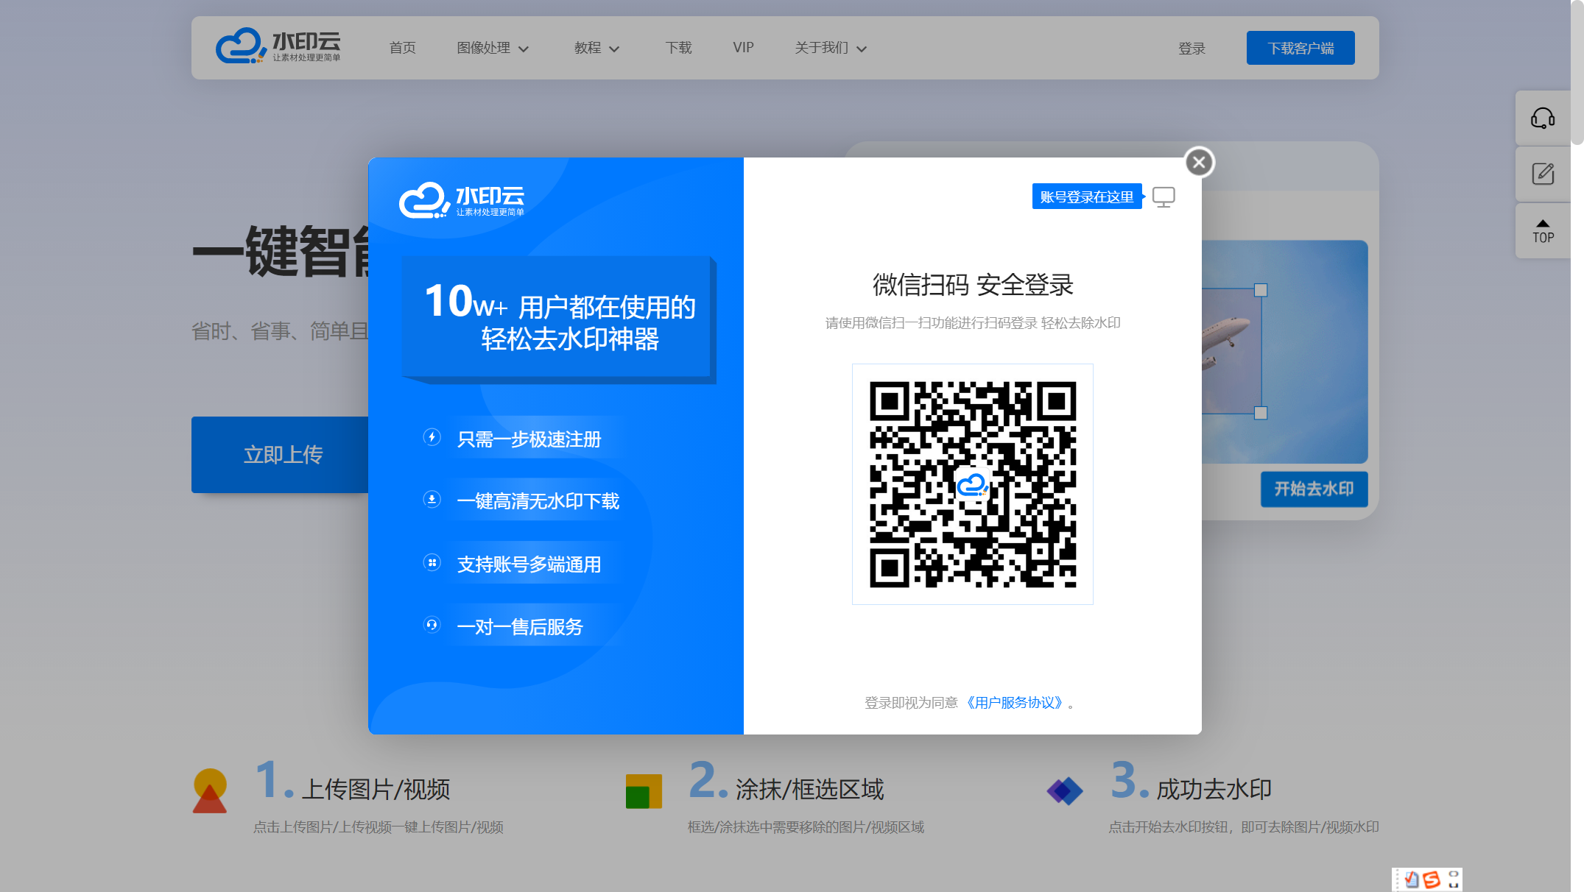
Task: Click the lower selection handle on preview image
Action: pos(1261,413)
